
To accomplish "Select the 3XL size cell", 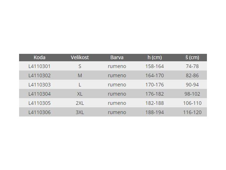I will (80, 112).
